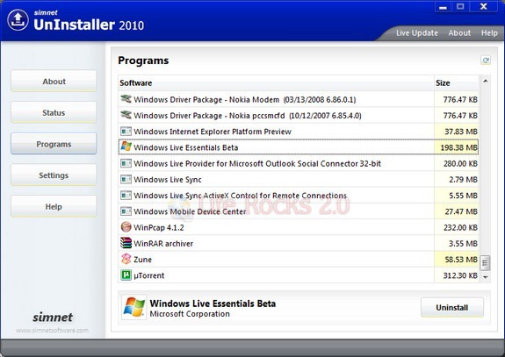Click the programs list scrollbar thumb

click(485, 263)
